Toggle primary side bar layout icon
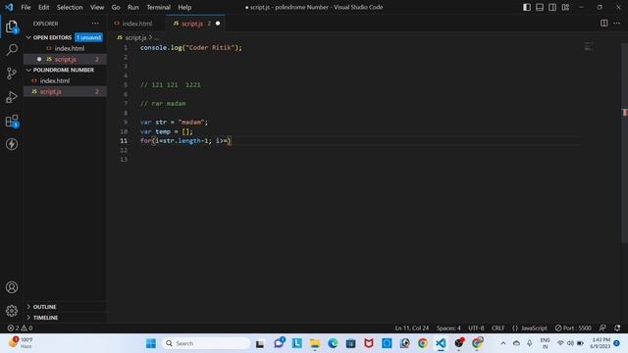 pos(527,7)
